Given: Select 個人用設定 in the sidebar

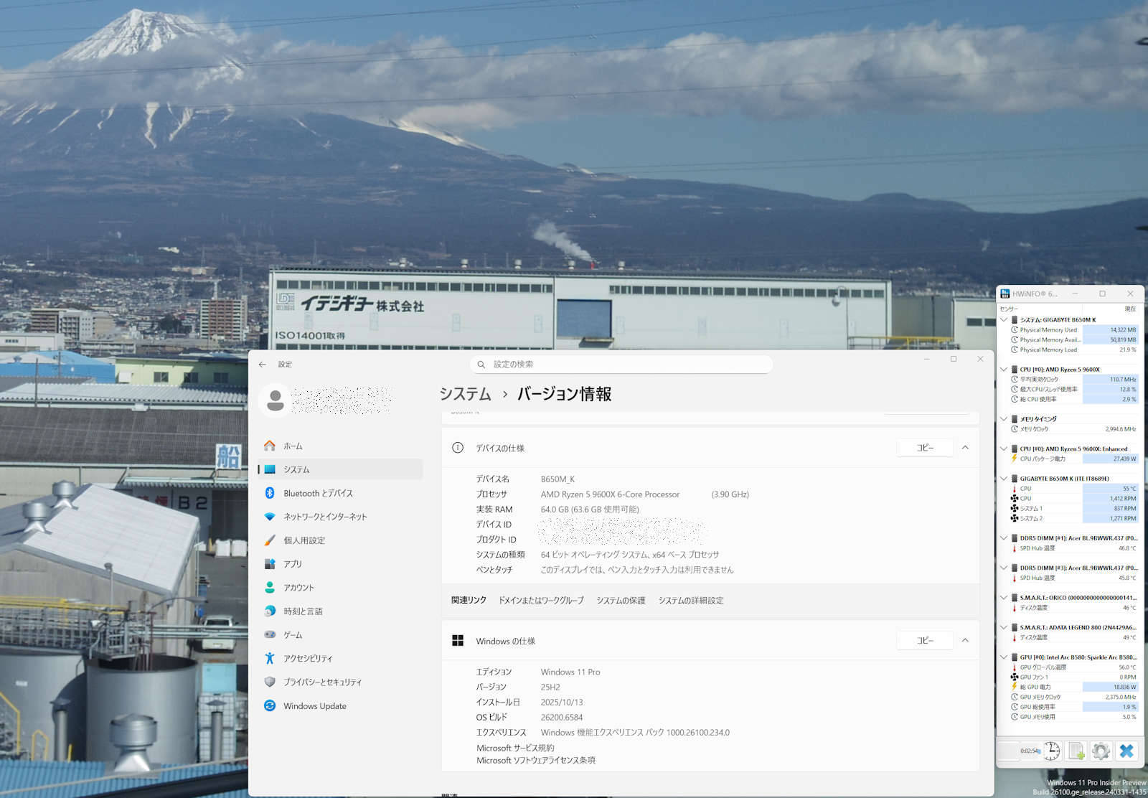Looking at the screenshot, I should pyautogui.click(x=304, y=540).
